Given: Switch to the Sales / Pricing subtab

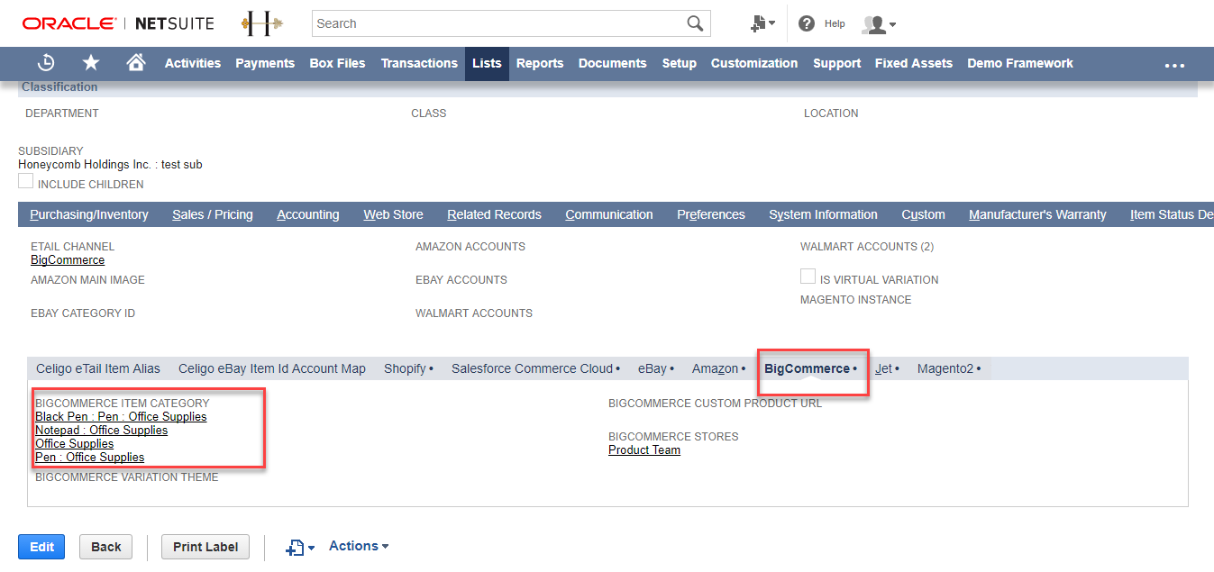Looking at the screenshot, I should 213,214.
